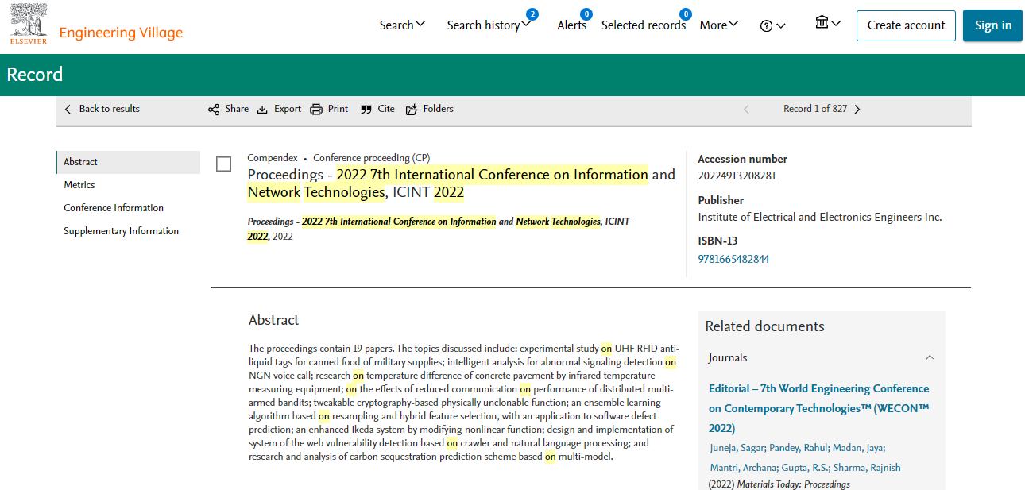Expand the More menu
Image resolution: width=1025 pixels, height=490 pixels.
tap(719, 25)
